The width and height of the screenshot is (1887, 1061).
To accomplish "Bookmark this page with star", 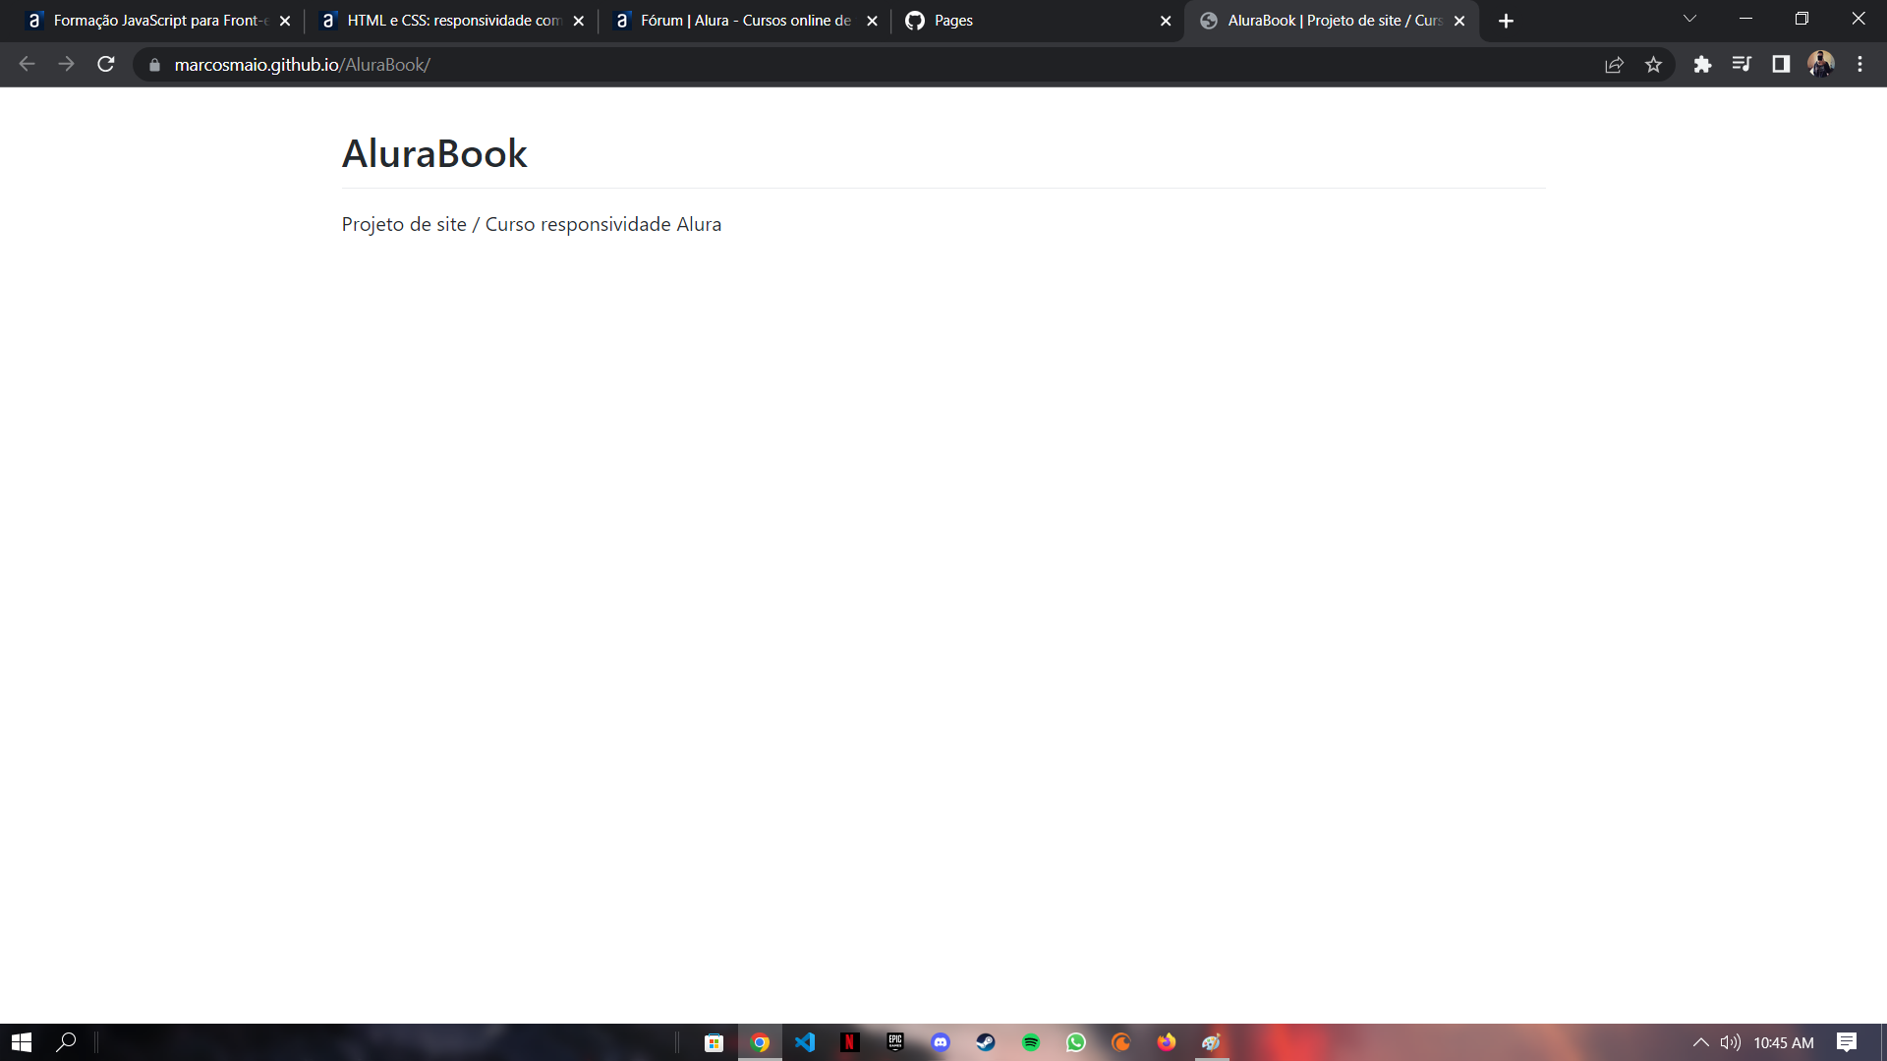I will tap(1653, 65).
